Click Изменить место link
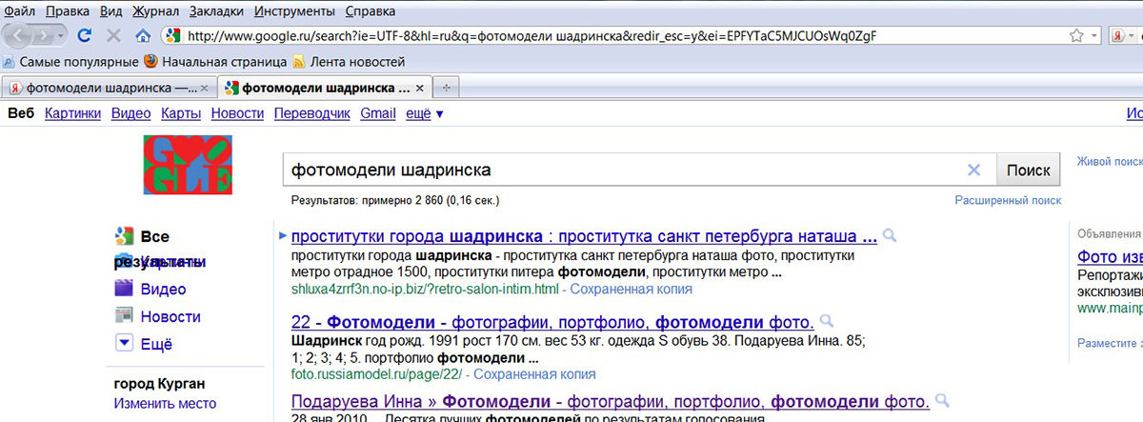Image resolution: width=1143 pixels, height=422 pixels. (165, 404)
